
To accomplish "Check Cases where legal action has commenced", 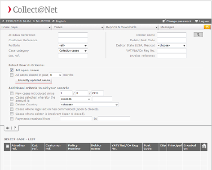I will click(x=12, y=109).
